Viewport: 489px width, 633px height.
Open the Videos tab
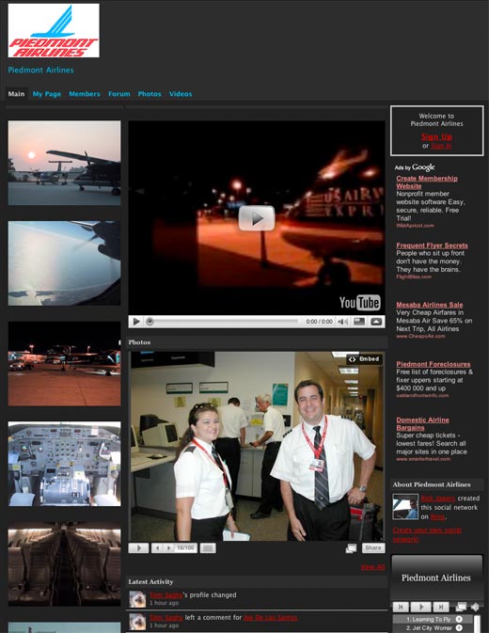181,94
